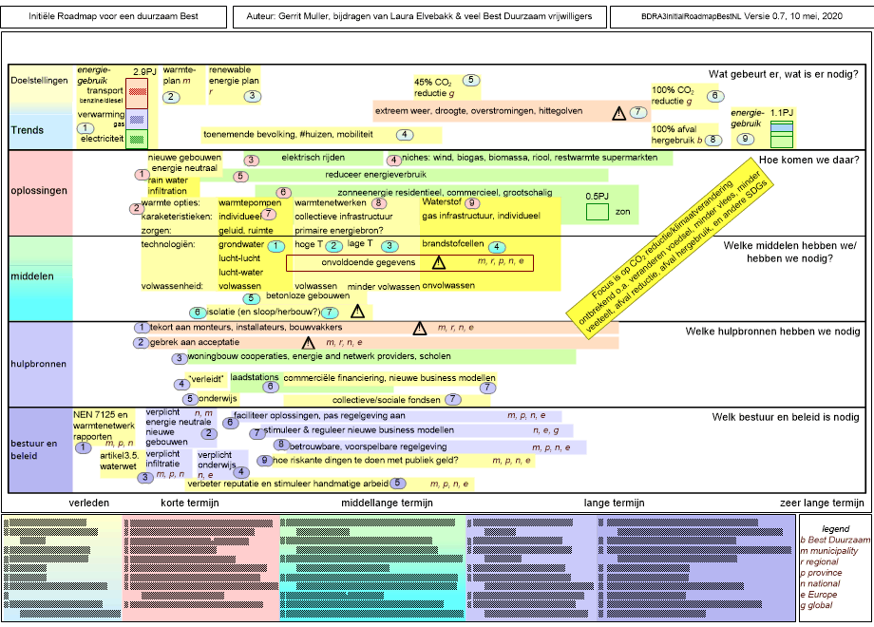Click warning triangle on gebrek aan acceptatie row
The width and height of the screenshot is (874, 627).
308,342
